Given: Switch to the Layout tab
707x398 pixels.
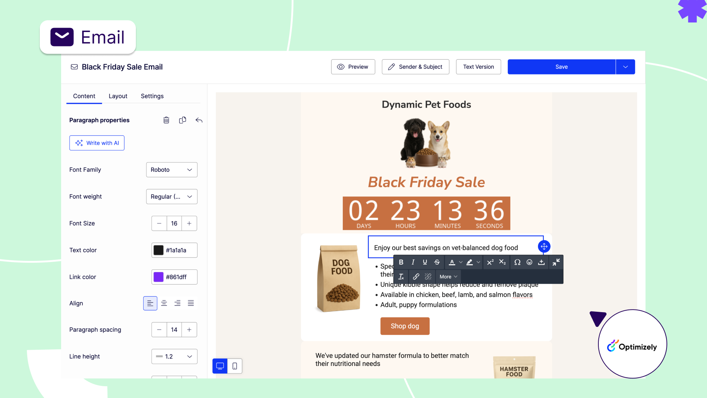Looking at the screenshot, I should [118, 96].
